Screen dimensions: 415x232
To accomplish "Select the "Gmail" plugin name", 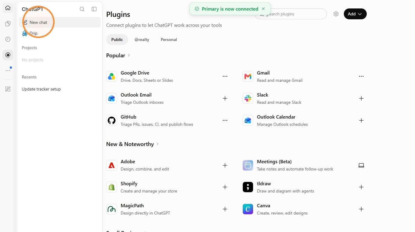I will [x=263, y=73].
